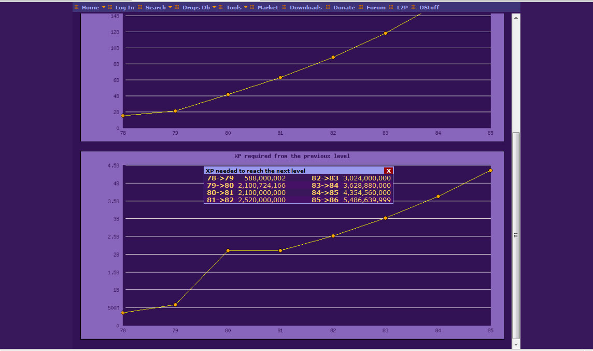
Task: Open the Market page
Action: coord(267,7)
